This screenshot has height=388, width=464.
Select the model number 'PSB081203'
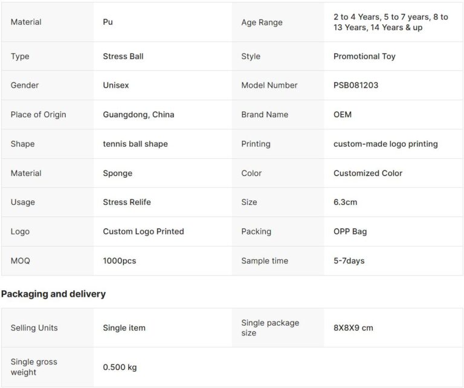(x=356, y=85)
